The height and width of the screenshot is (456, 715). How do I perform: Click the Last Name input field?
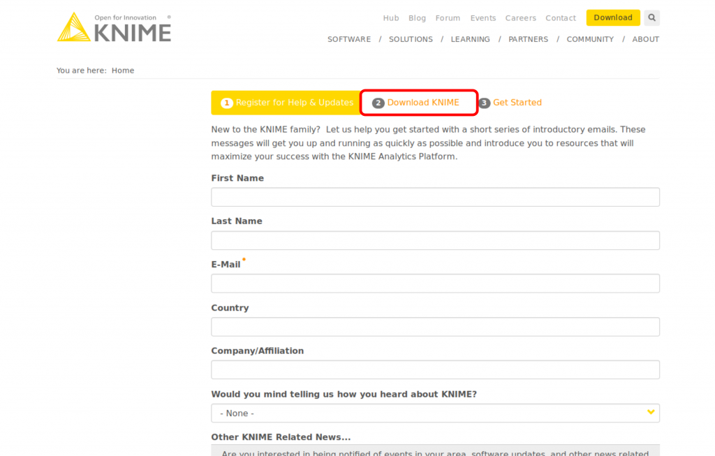(x=435, y=240)
